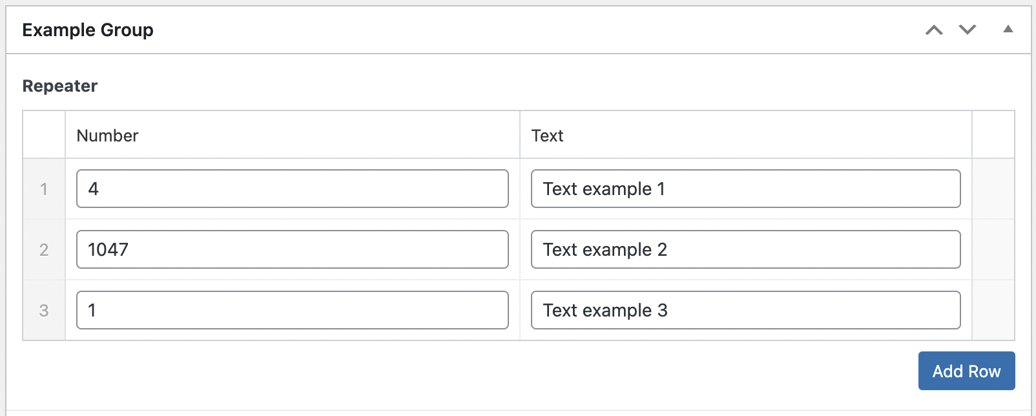This screenshot has height=416, width=1036.
Task: Select row 1 order handle
Action: (x=44, y=189)
